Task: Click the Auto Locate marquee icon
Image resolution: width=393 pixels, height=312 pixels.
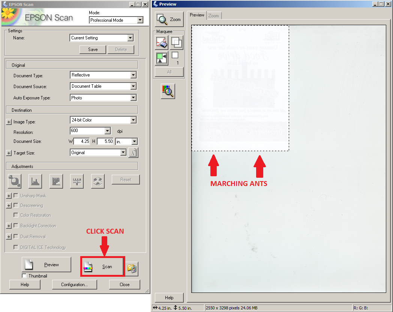Action: coord(162,58)
